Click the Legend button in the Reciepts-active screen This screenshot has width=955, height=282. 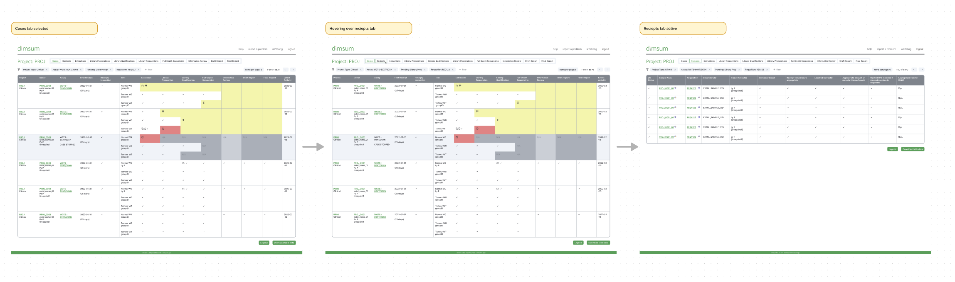point(892,149)
